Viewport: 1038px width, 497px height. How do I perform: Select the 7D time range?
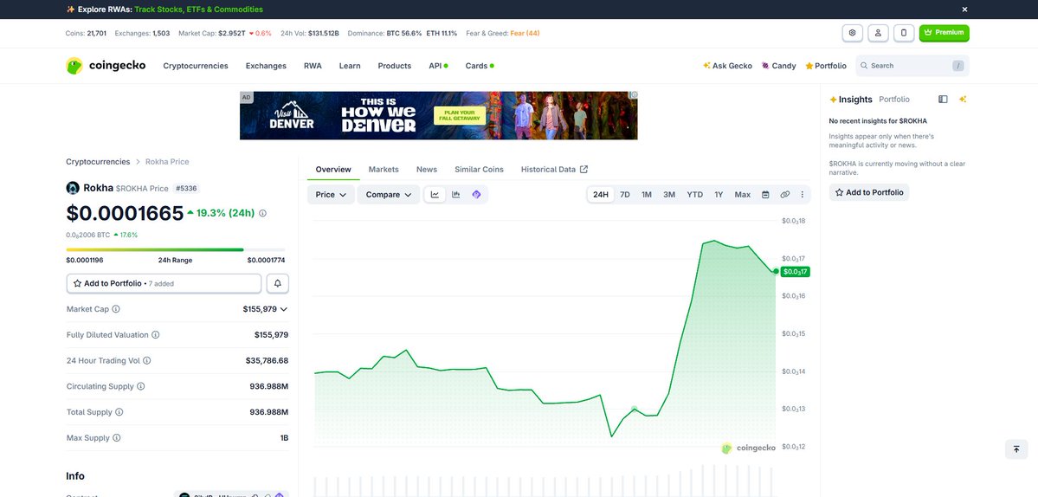point(625,195)
